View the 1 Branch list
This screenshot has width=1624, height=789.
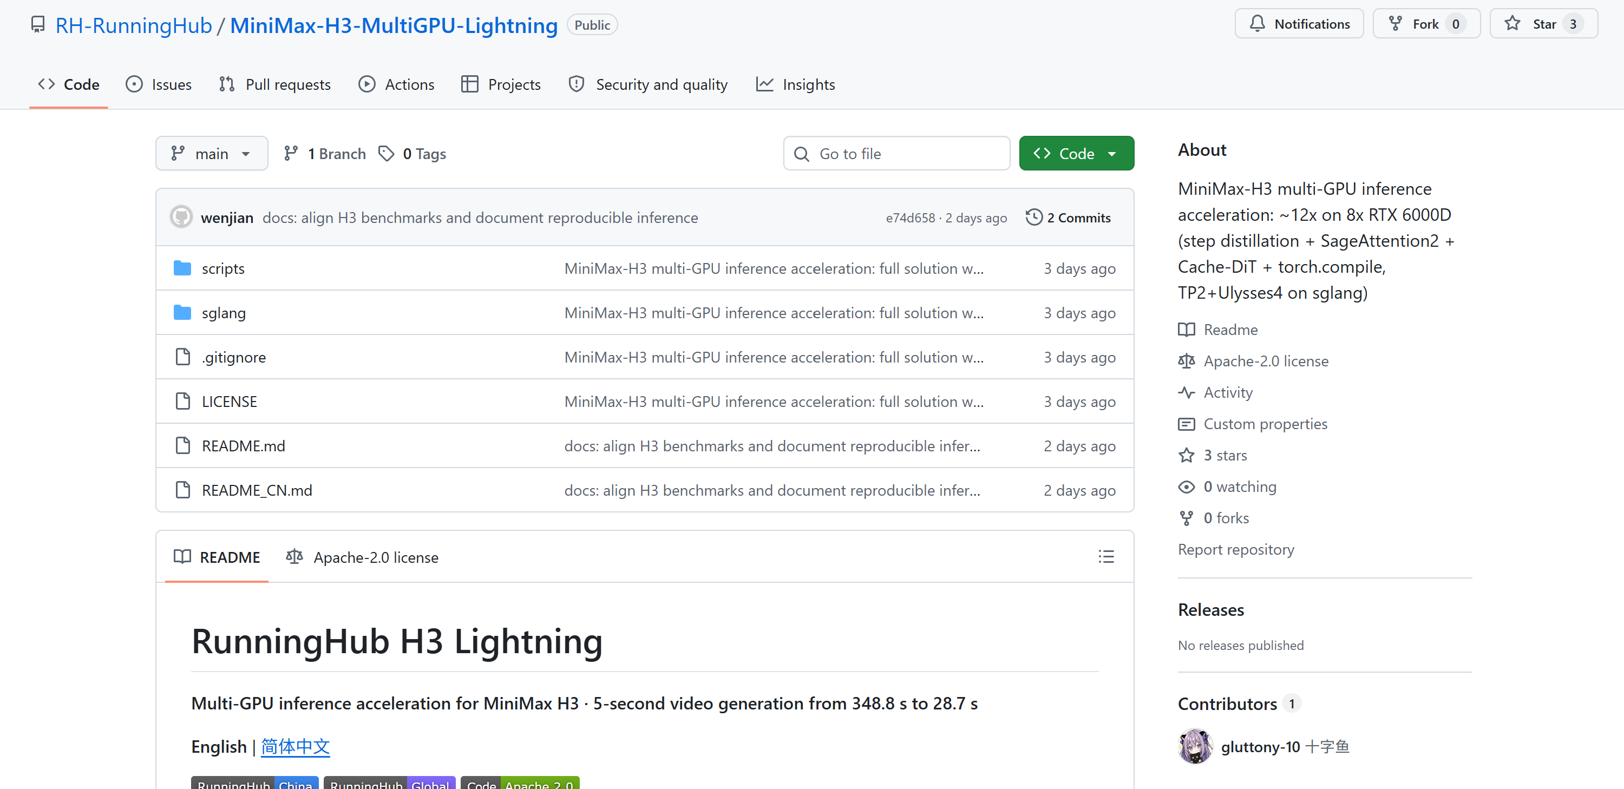pyautogui.click(x=325, y=154)
